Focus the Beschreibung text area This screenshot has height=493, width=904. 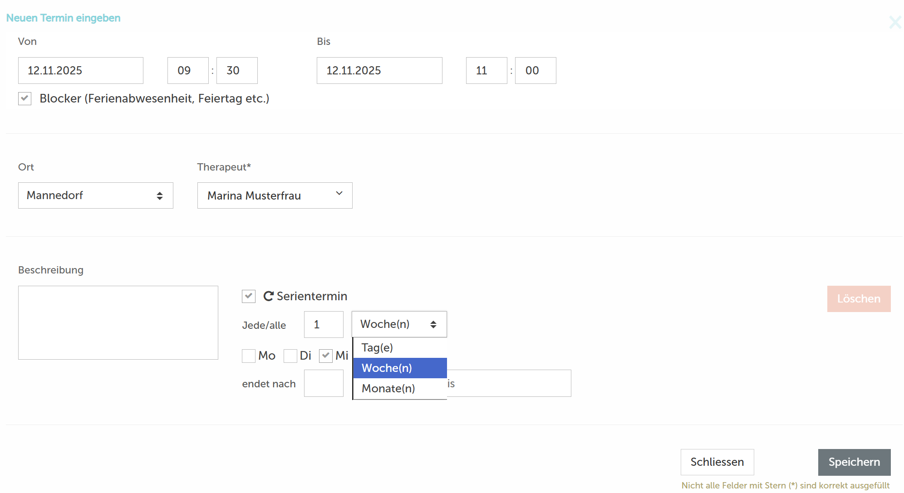pyautogui.click(x=118, y=322)
